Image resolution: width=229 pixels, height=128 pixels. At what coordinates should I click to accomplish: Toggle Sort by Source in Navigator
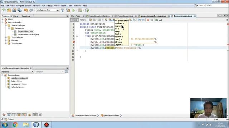(x=40, y=114)
